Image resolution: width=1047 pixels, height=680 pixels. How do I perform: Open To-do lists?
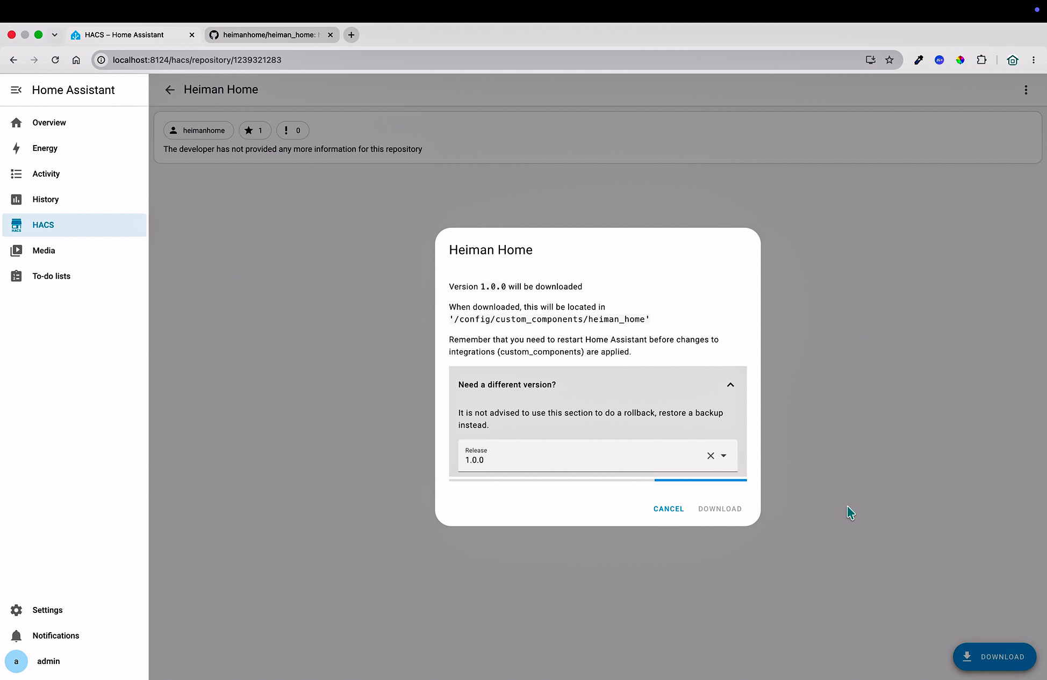[74, 276]
